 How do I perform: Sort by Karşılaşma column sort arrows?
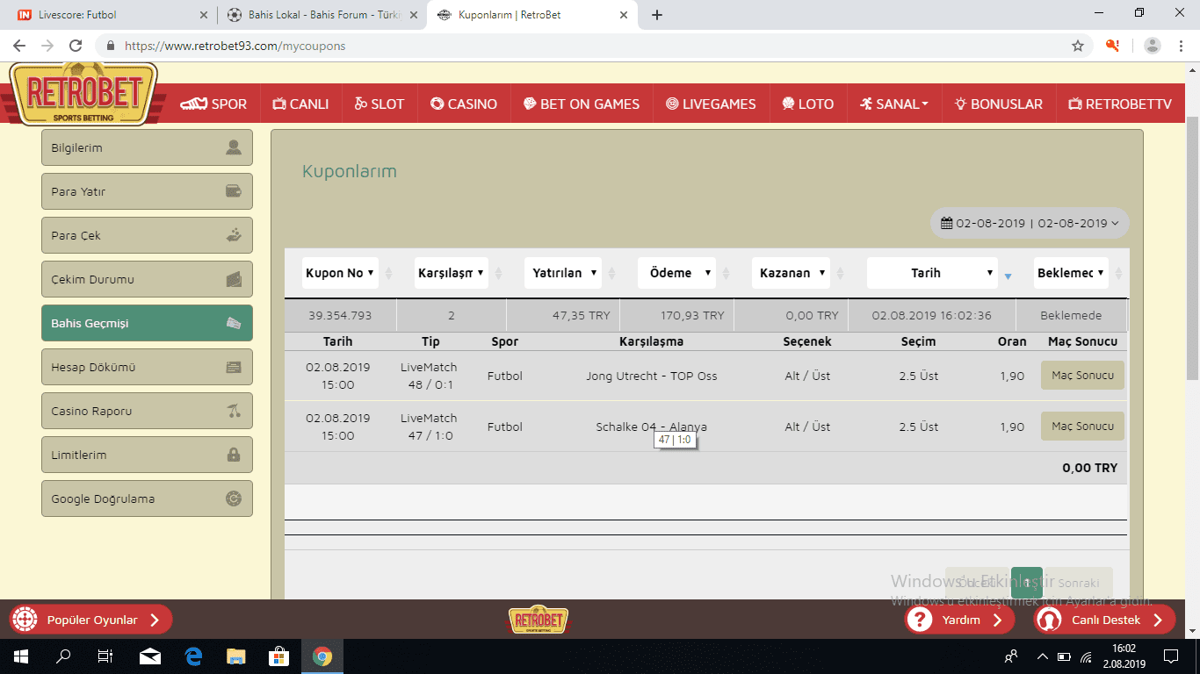point(499,273)
